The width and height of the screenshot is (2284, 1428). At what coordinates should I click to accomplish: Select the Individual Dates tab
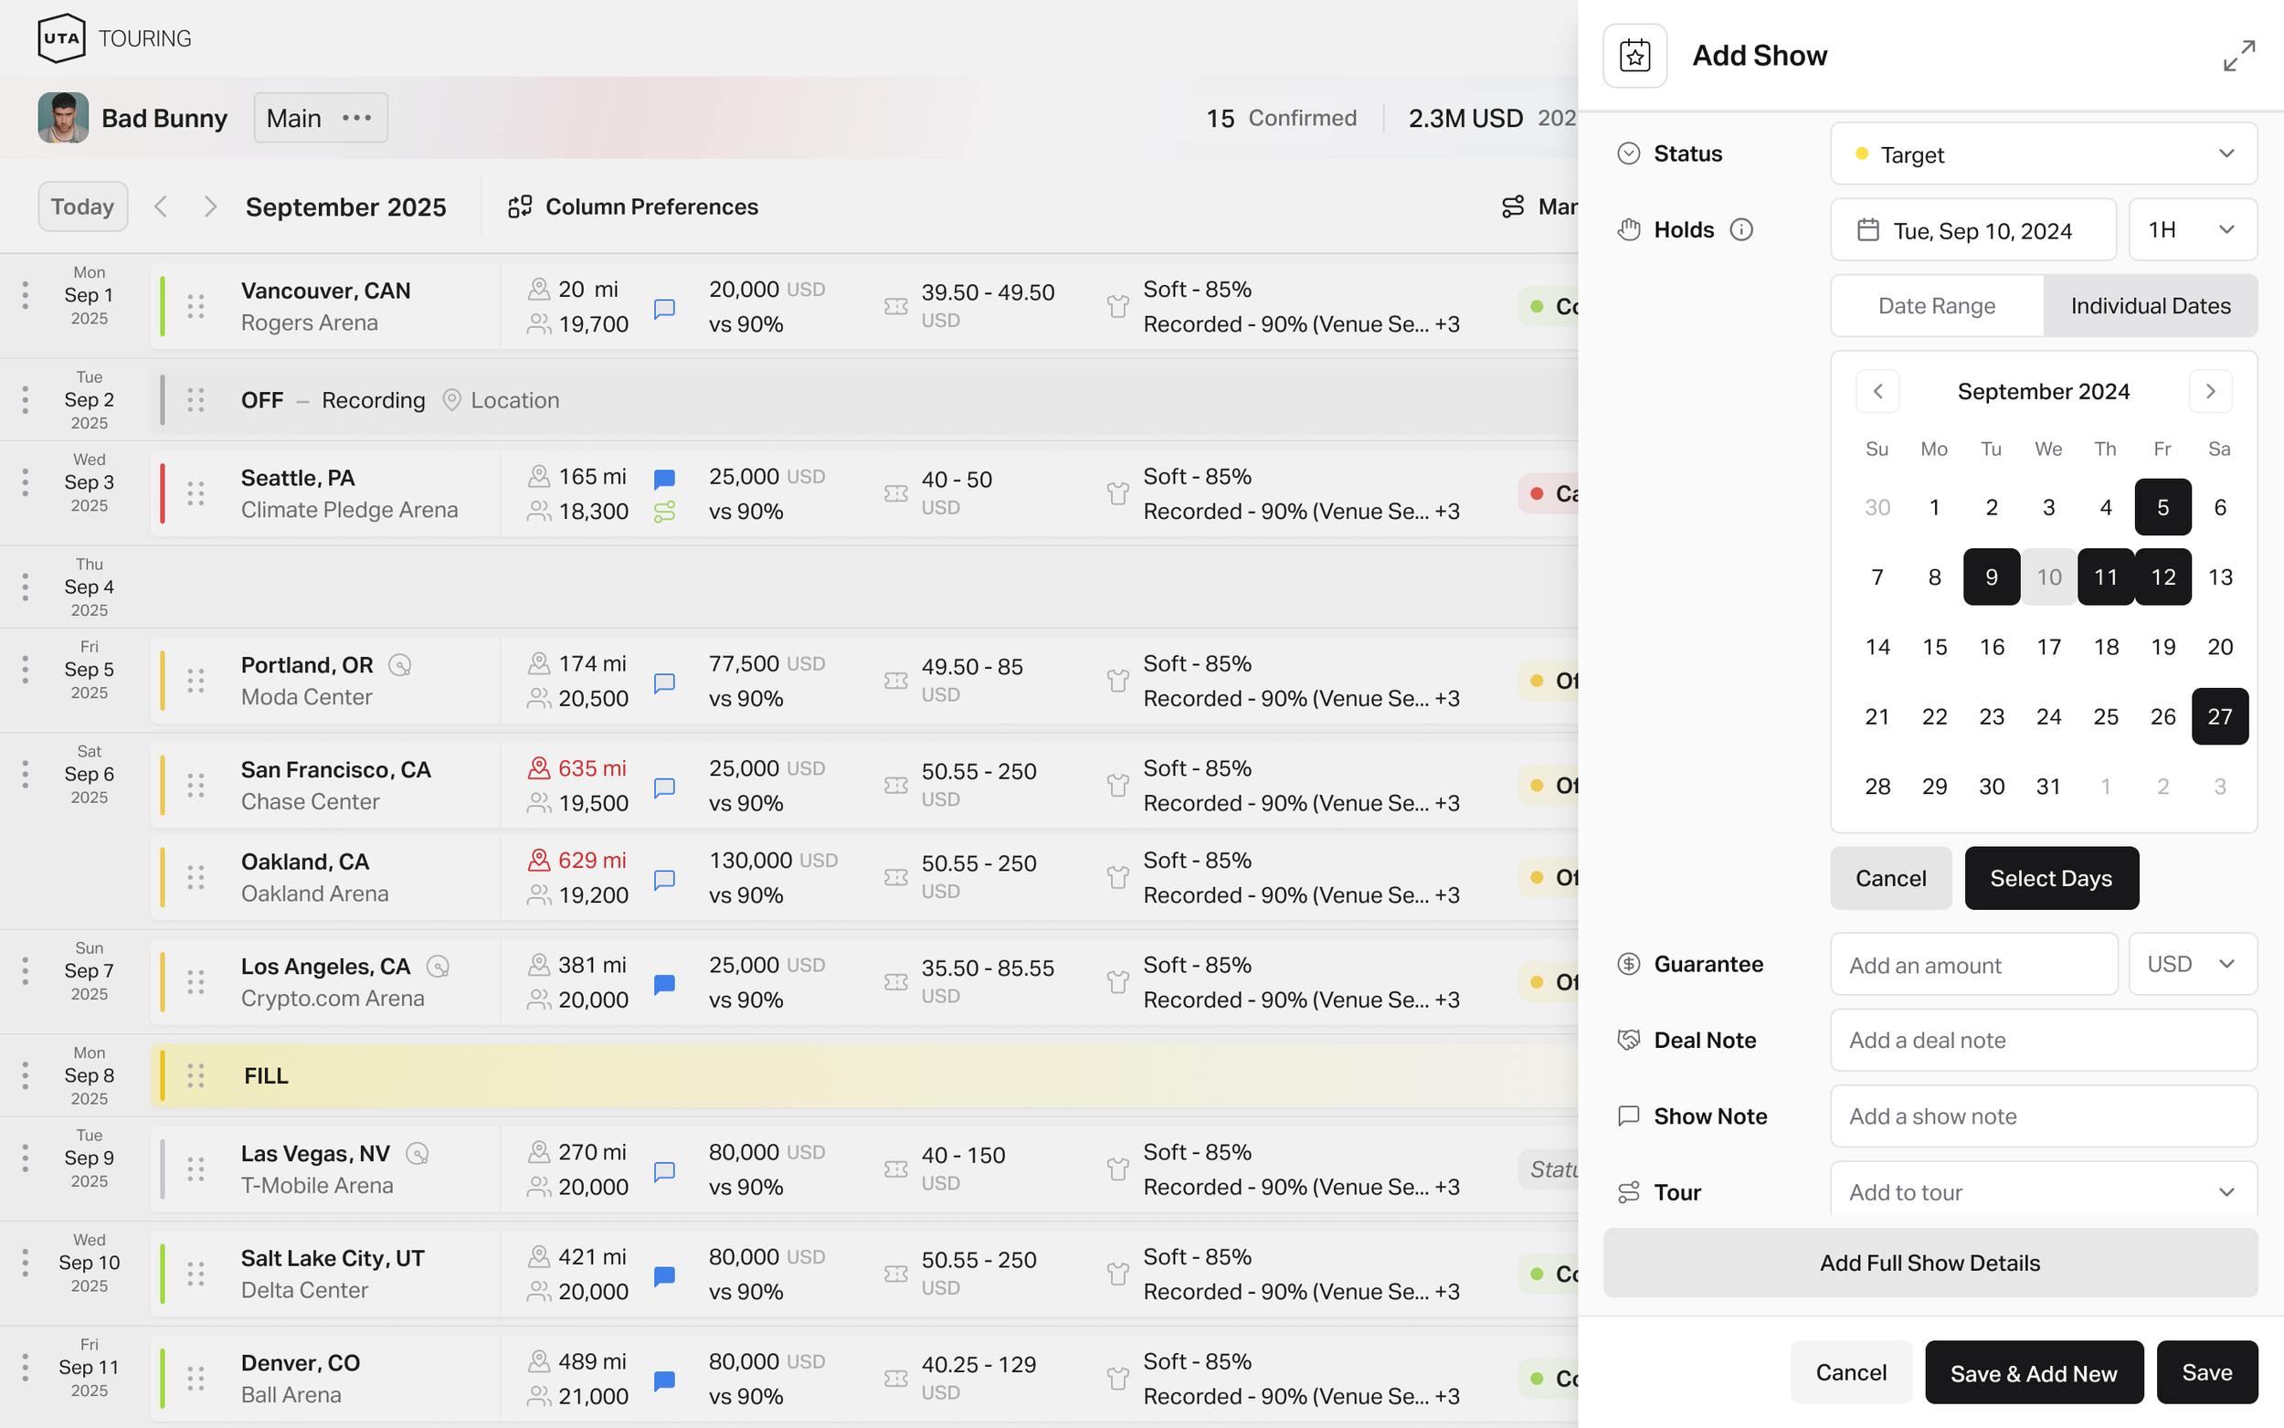click(2150, 306)
